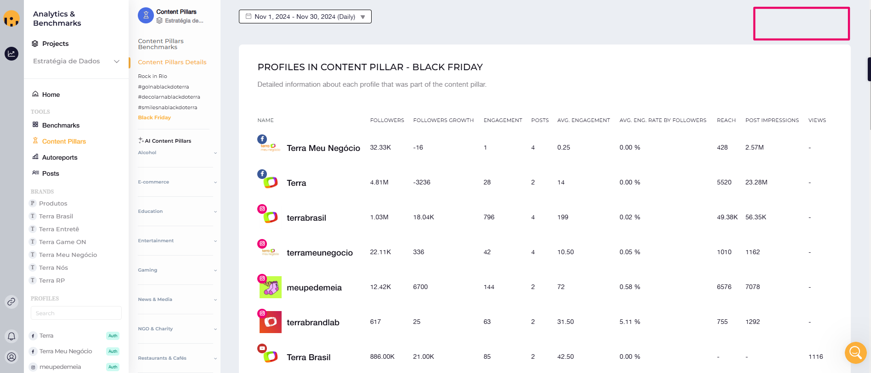Click the Content Pillars chess-piece header icon

coord(146,15)
